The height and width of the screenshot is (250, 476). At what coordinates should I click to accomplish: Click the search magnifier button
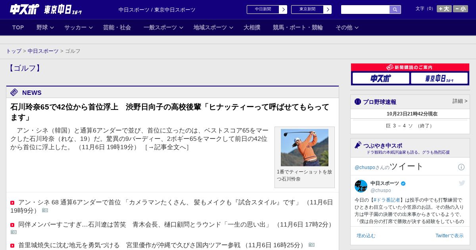coord(395,10)
